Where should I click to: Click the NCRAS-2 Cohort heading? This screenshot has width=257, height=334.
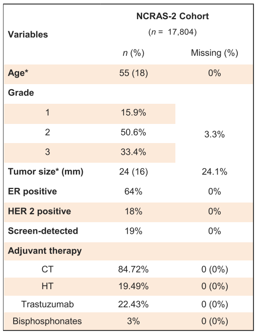(x=172, y=16)
